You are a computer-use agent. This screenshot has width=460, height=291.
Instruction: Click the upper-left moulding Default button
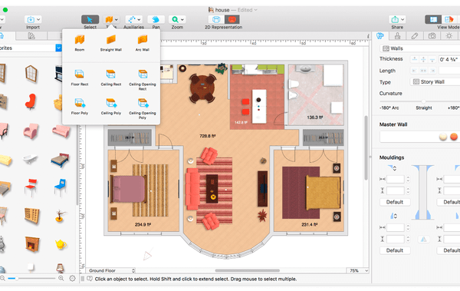(x=395, y=202)
